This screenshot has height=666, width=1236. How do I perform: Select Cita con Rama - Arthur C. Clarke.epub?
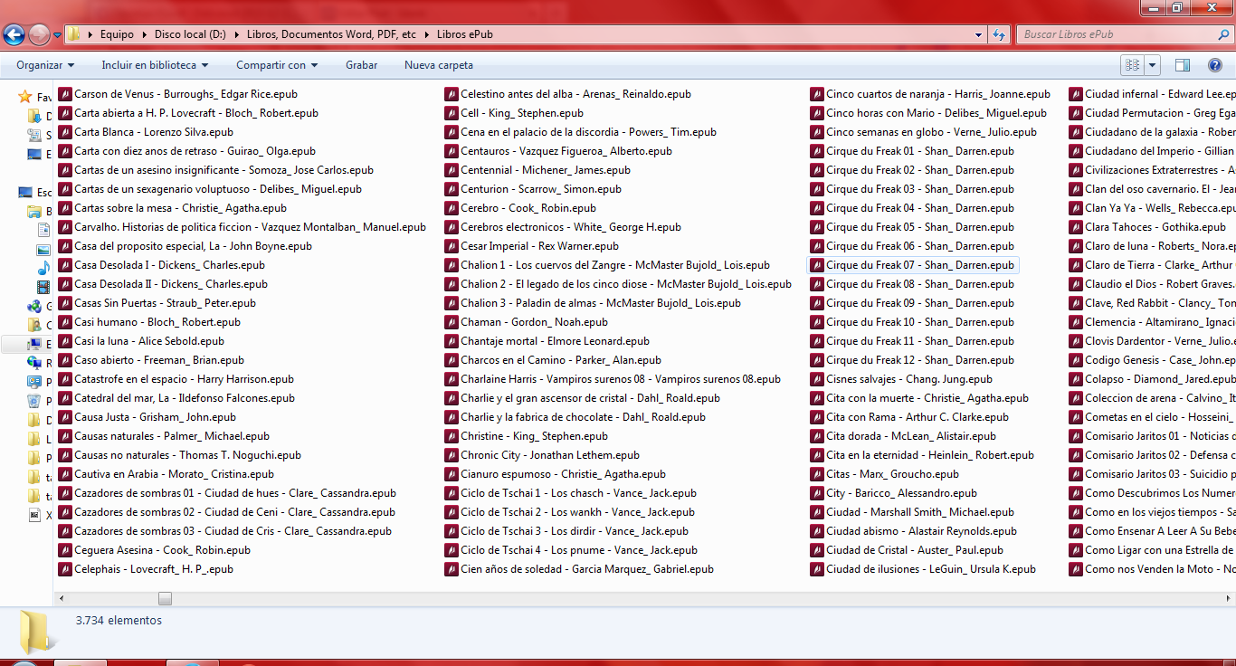click(909, 417)
